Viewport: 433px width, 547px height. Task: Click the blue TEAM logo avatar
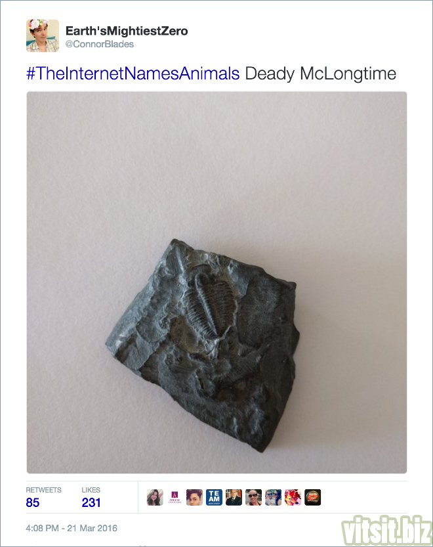[214, 498]
